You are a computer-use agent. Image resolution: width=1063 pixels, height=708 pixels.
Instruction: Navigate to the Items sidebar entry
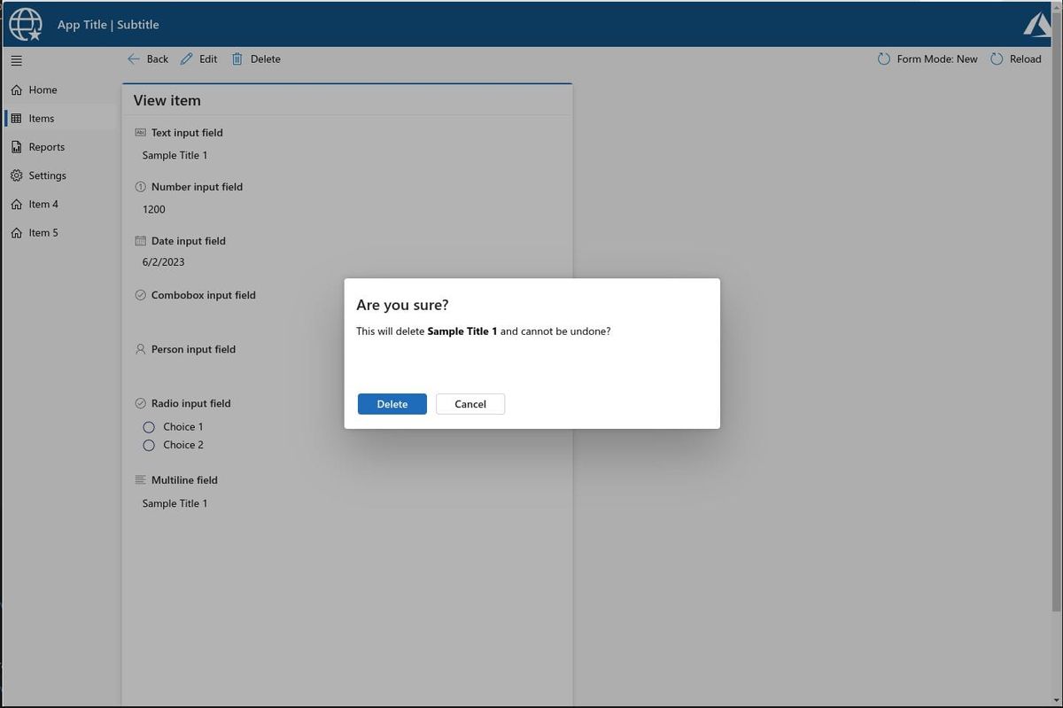41,118
